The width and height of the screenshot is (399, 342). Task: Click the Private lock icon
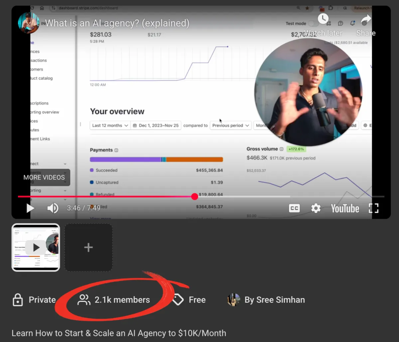click(x=18, y=300)
